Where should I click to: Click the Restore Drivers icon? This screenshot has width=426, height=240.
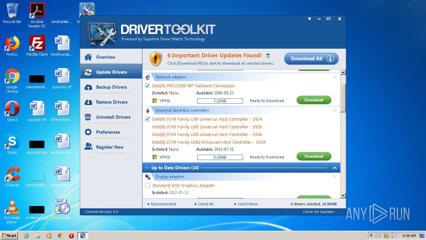tap(88, 102)
